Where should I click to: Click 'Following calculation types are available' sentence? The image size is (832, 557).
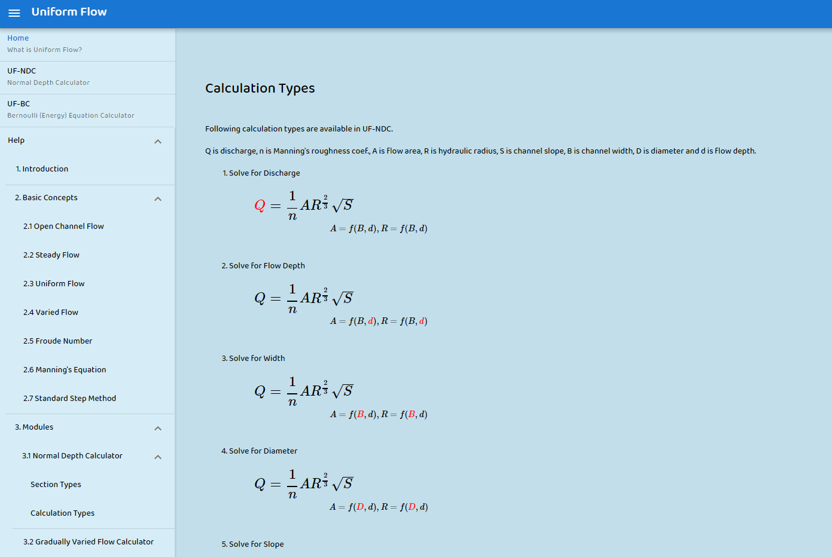(299, 129)
